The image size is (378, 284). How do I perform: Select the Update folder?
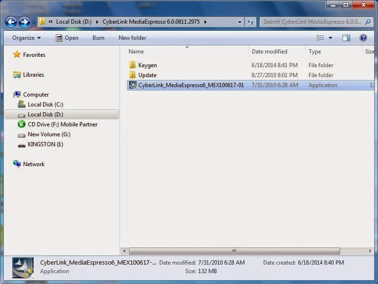[x=147, y=75]
